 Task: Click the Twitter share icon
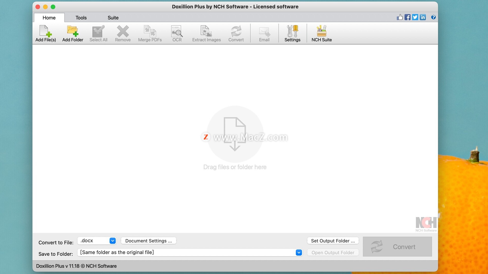(x=415, y=17)
